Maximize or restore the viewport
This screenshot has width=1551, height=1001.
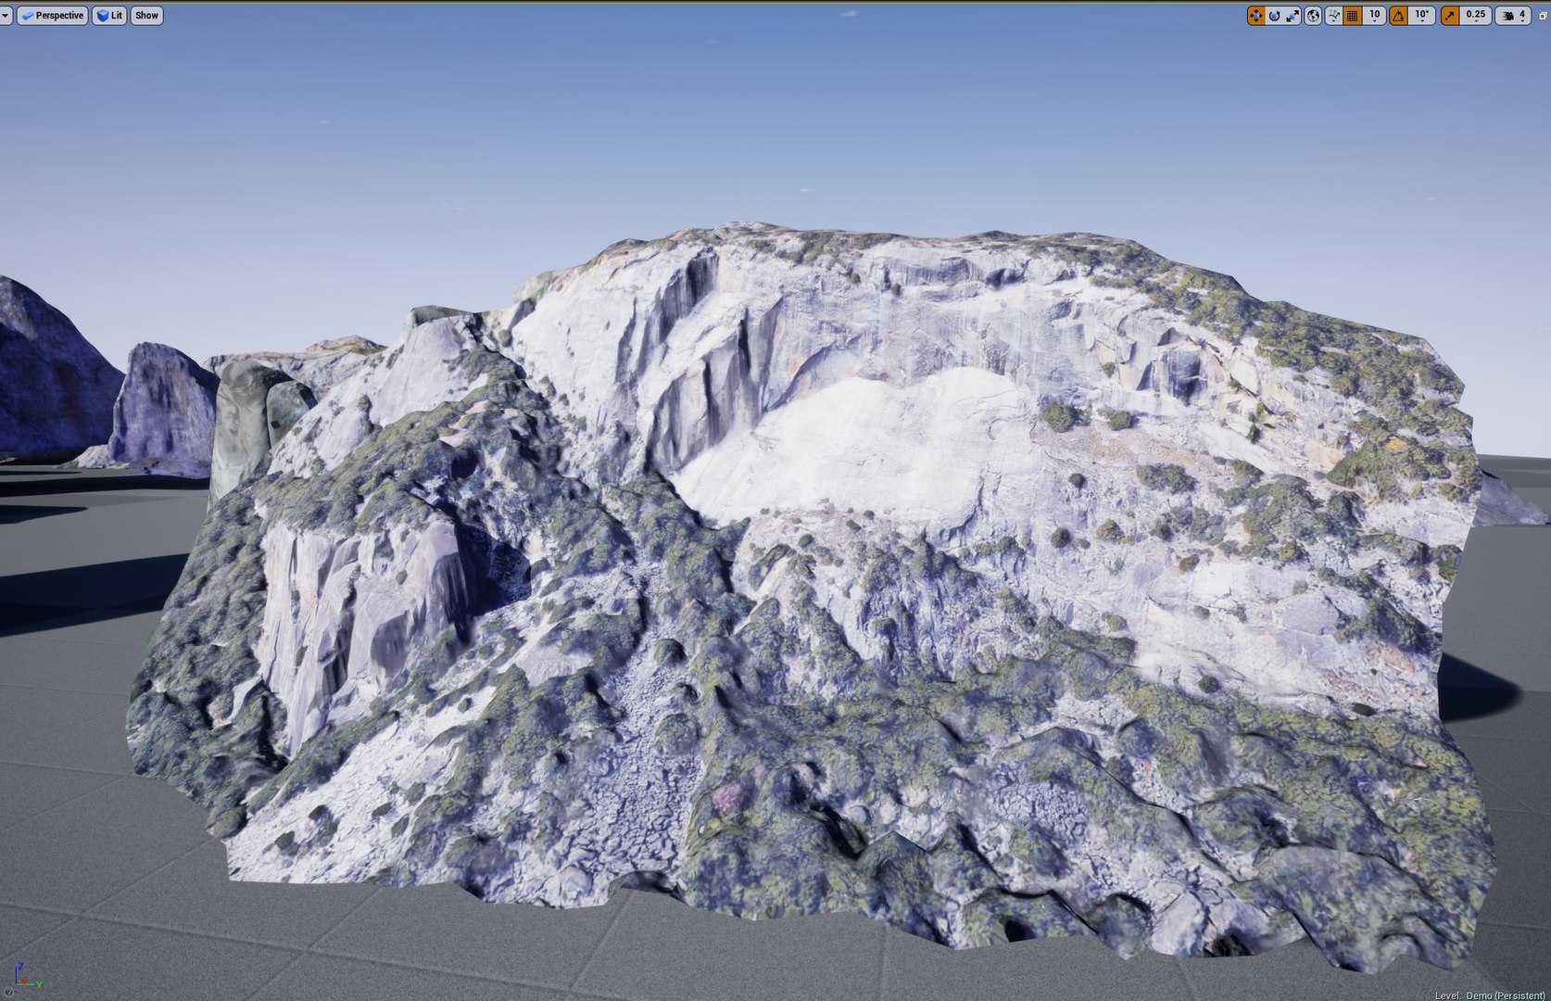[1543, 15]
